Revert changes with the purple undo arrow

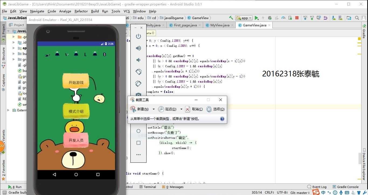325,18
